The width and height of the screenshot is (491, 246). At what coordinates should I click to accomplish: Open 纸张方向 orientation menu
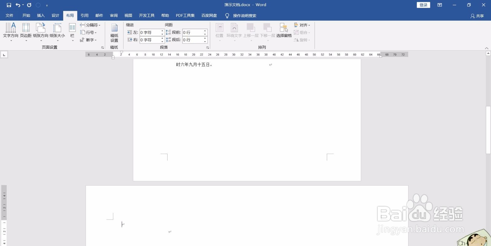(41, 32)
